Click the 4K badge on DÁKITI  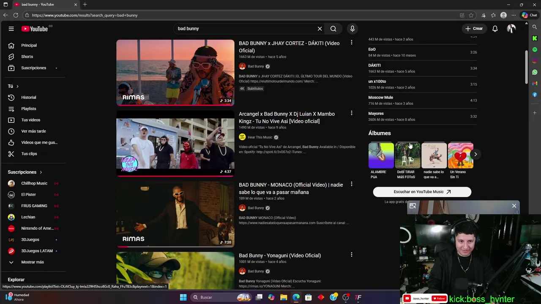pyautogui.click(x=242, y=89)
